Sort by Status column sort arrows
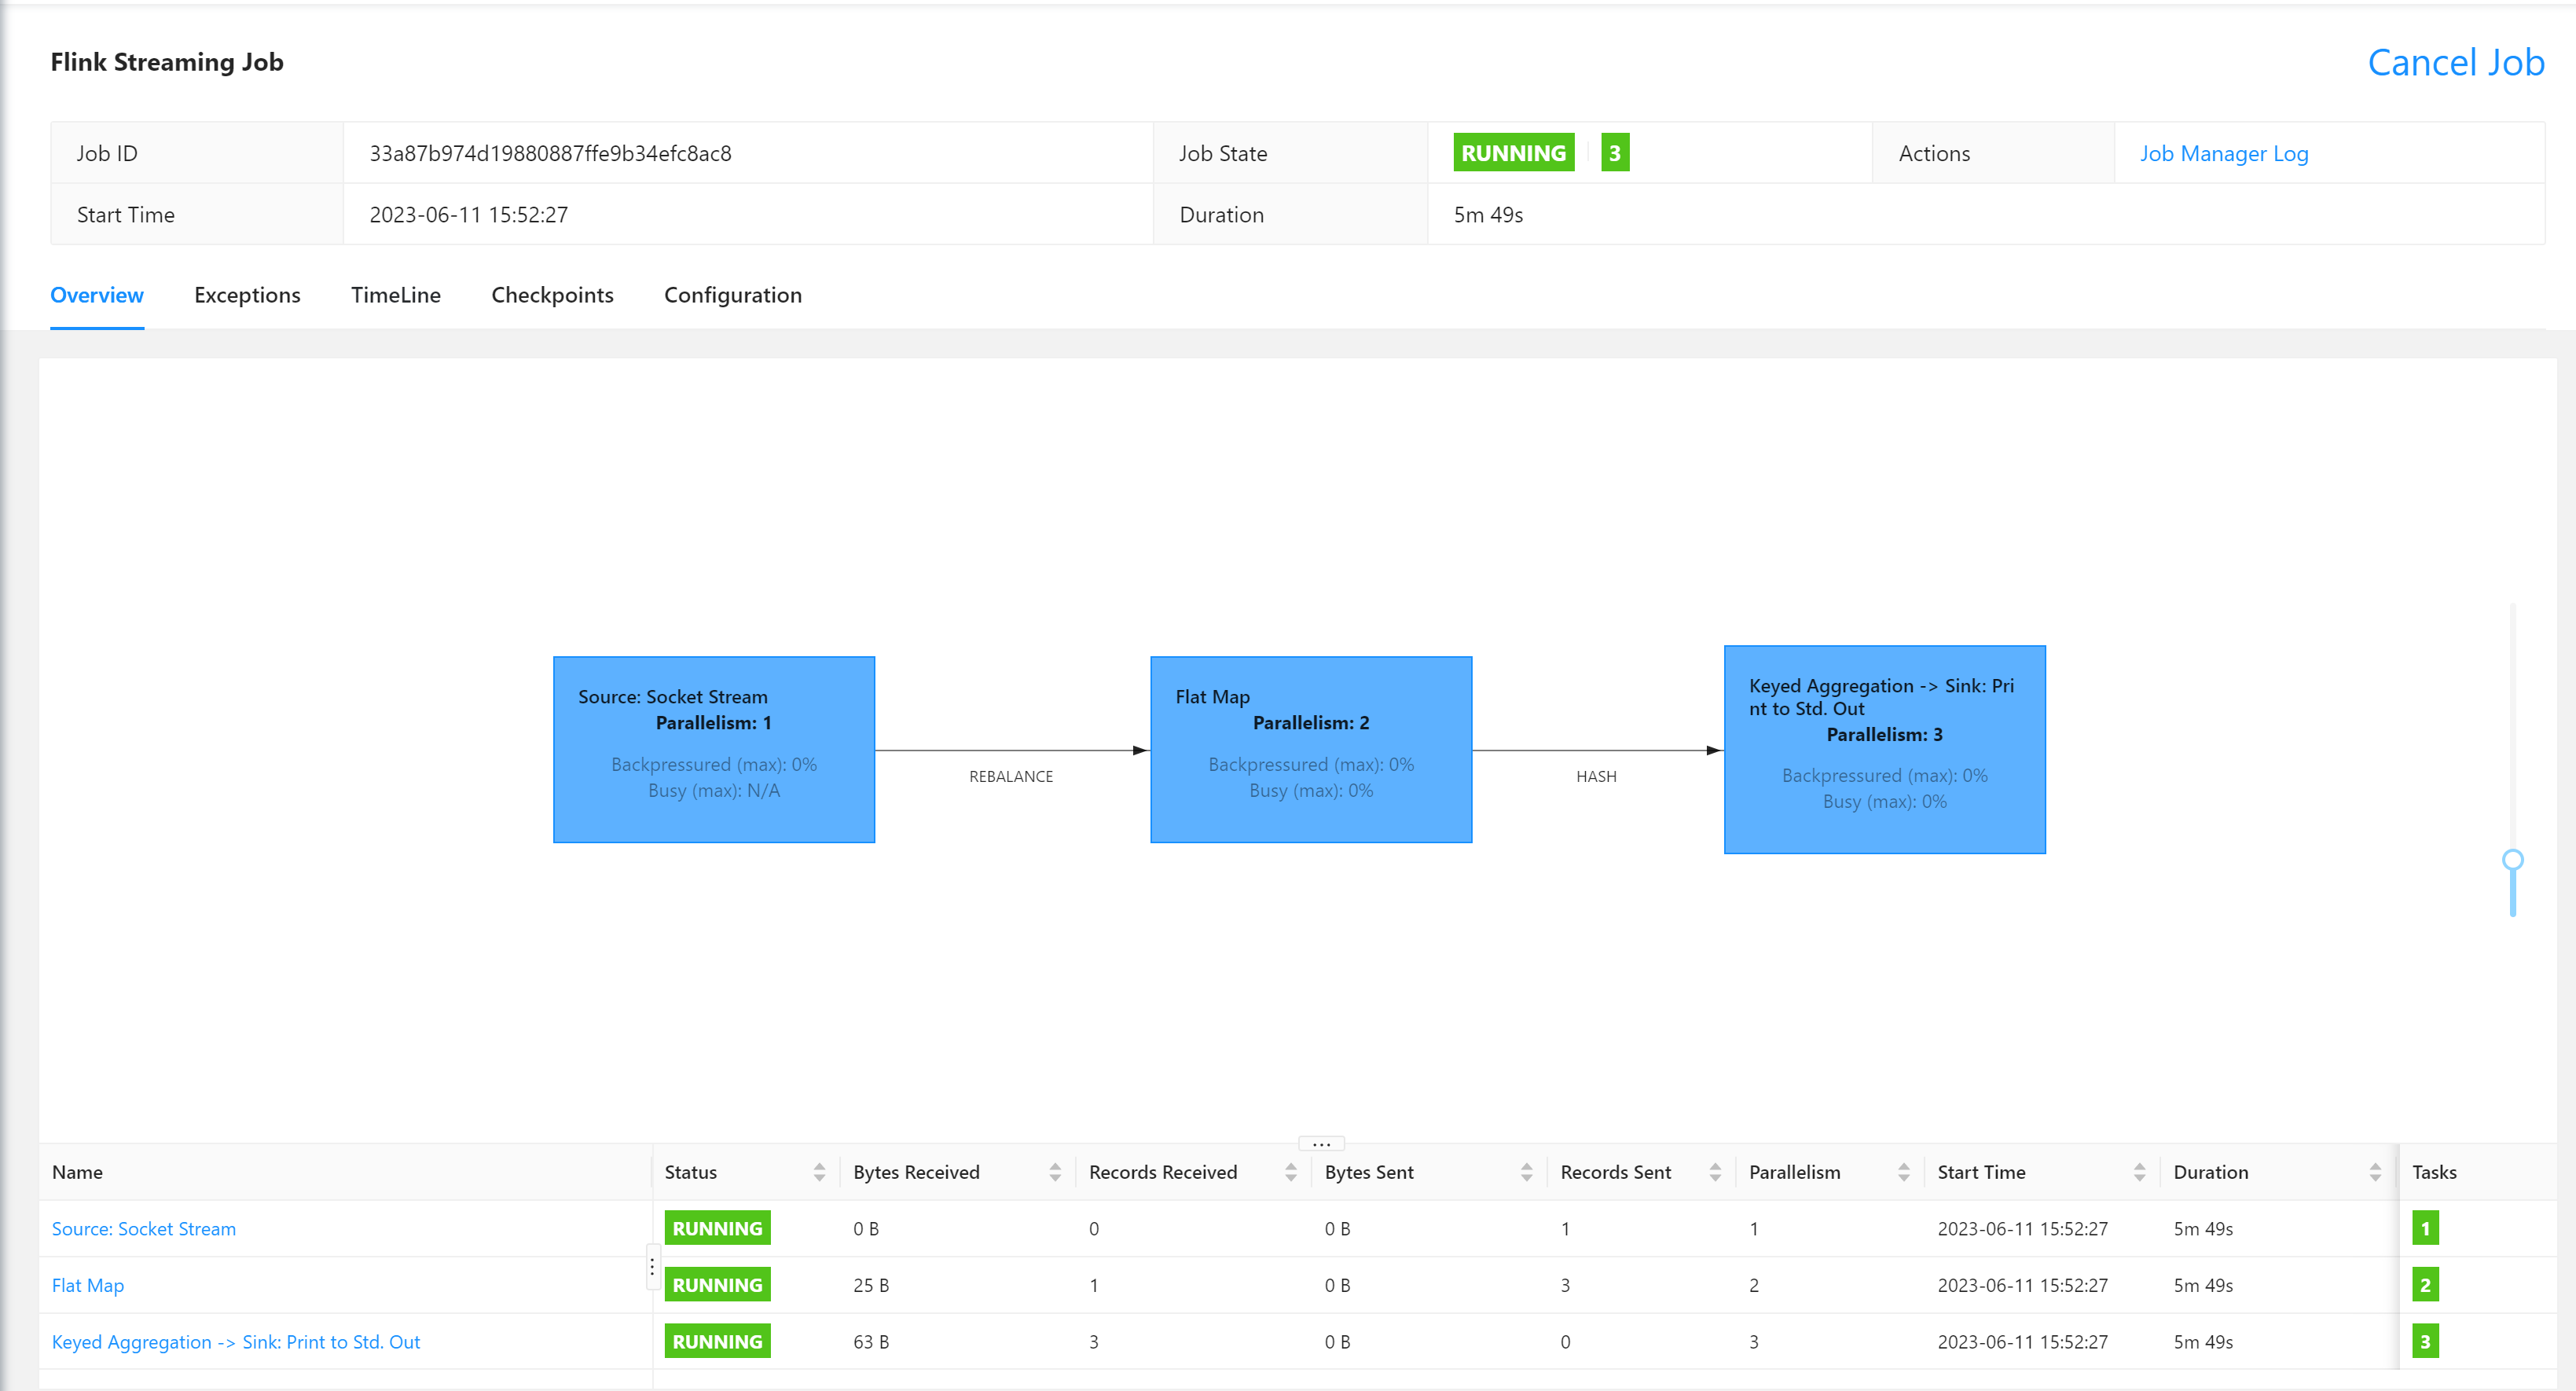 pyautogui.click(x=819, y=1172)
